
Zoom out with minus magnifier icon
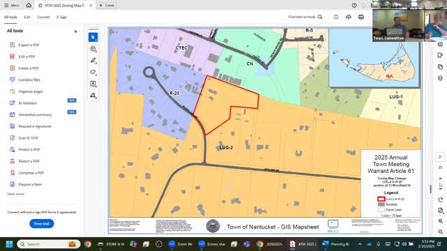(x=440, y=232)
